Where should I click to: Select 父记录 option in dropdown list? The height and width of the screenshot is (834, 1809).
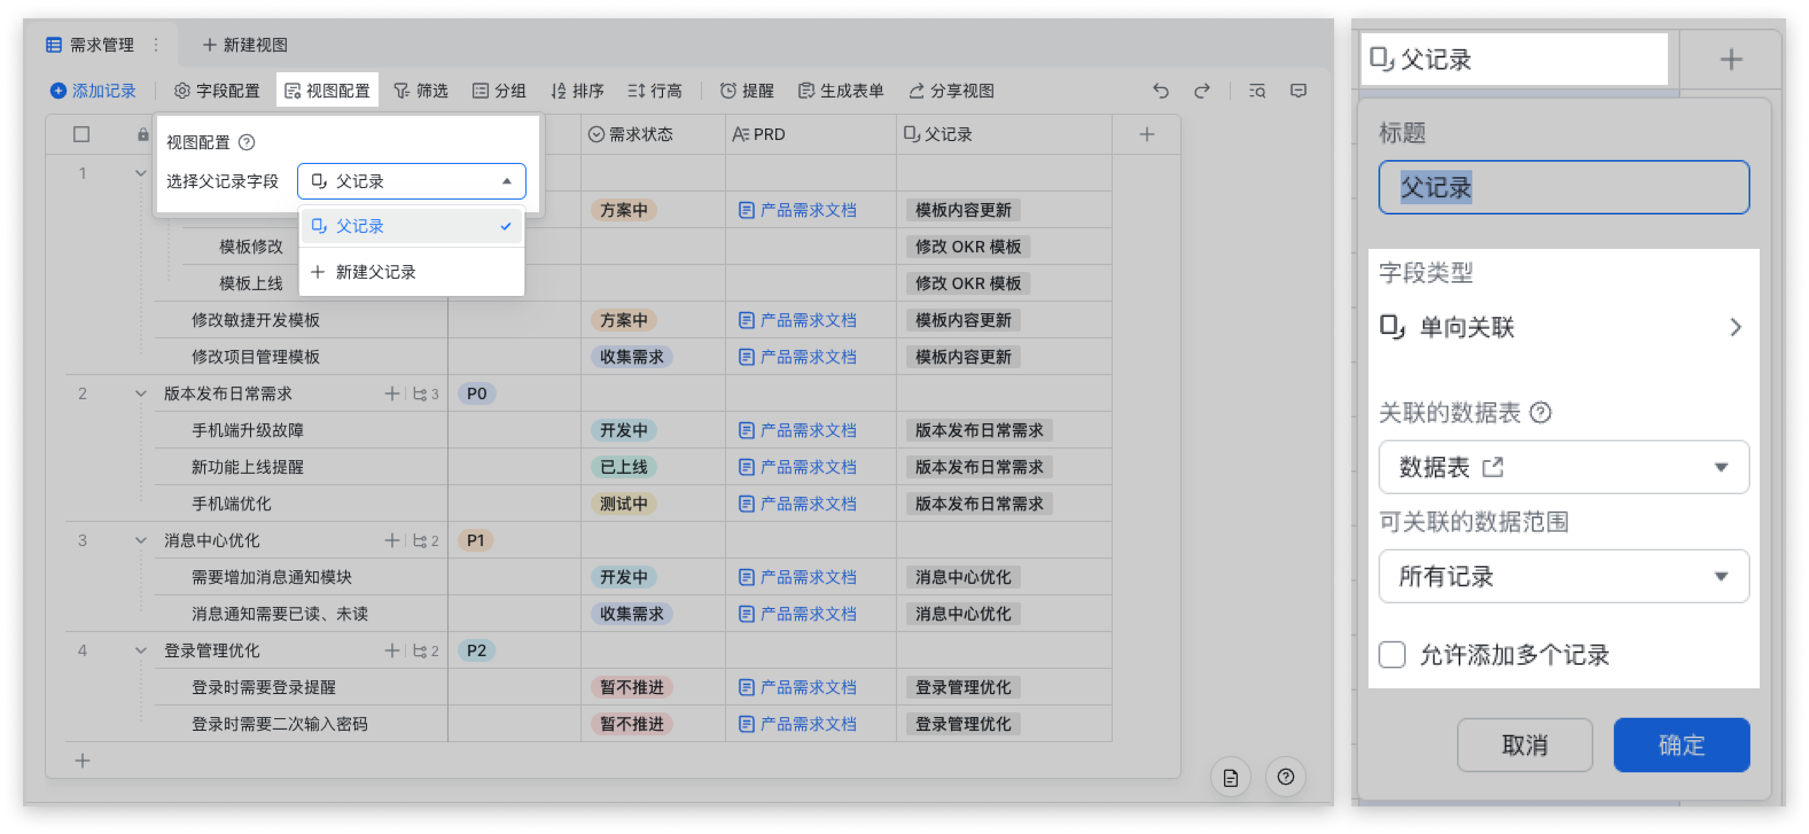(411, 226)
